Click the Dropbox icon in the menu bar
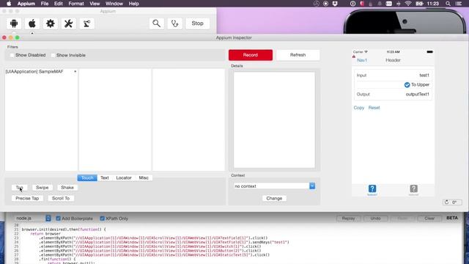 point(335,4)
